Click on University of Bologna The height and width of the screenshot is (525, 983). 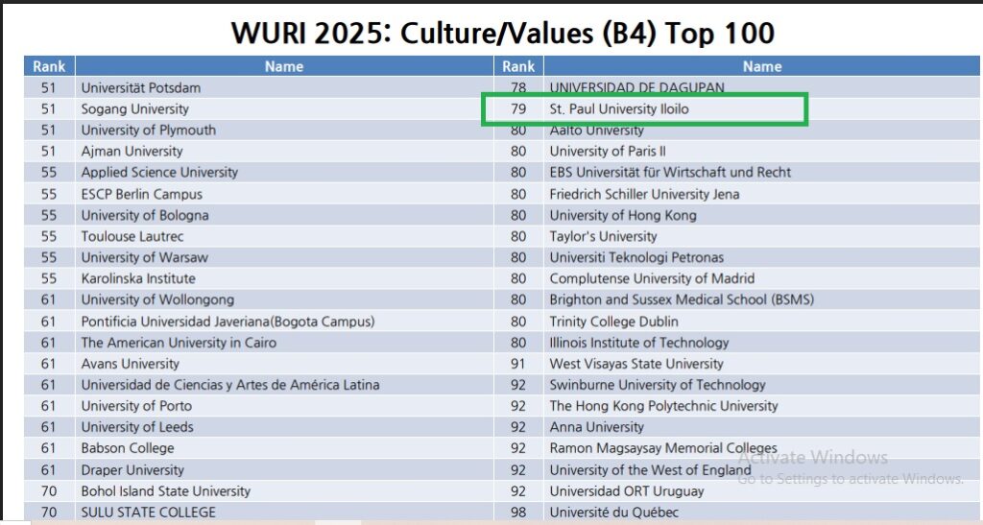(145, 215)
